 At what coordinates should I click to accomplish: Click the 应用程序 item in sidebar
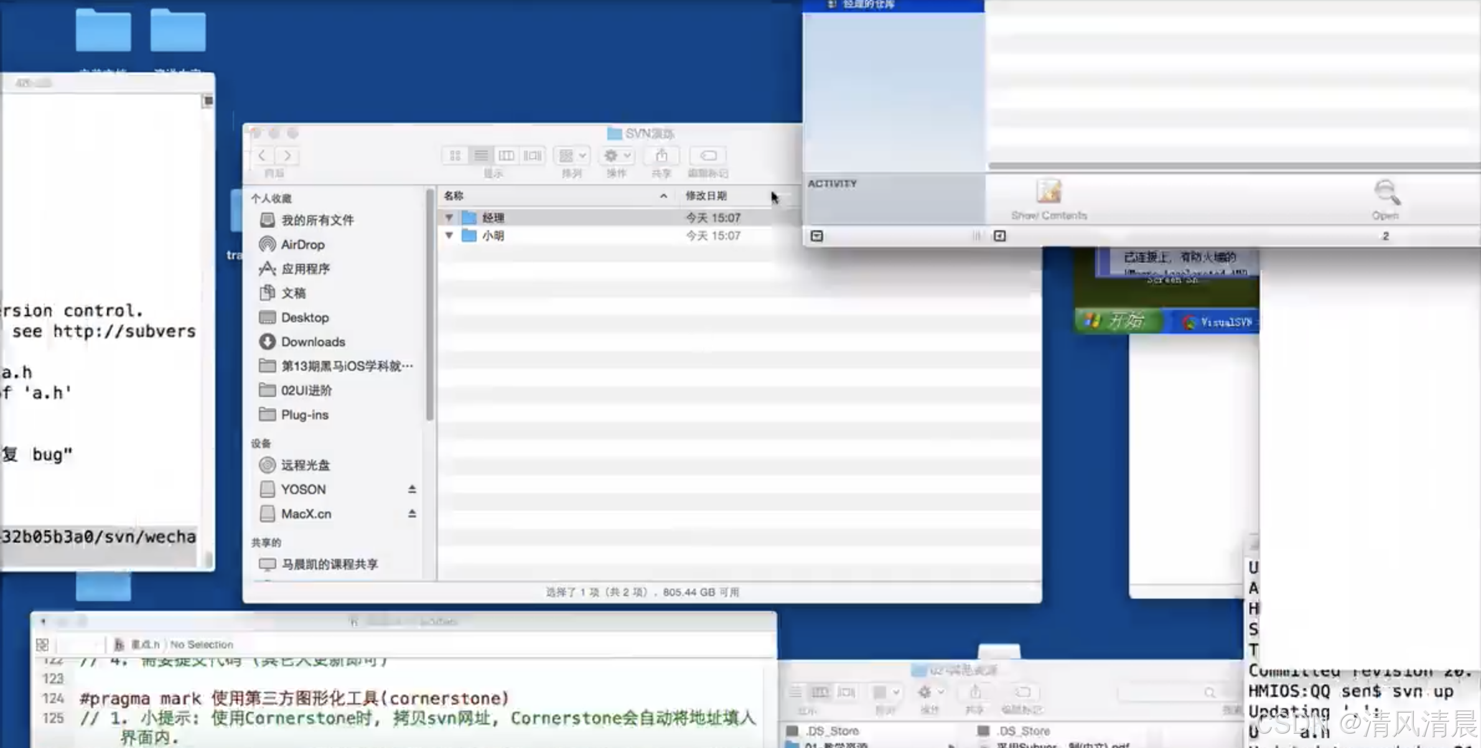(305, 268)
